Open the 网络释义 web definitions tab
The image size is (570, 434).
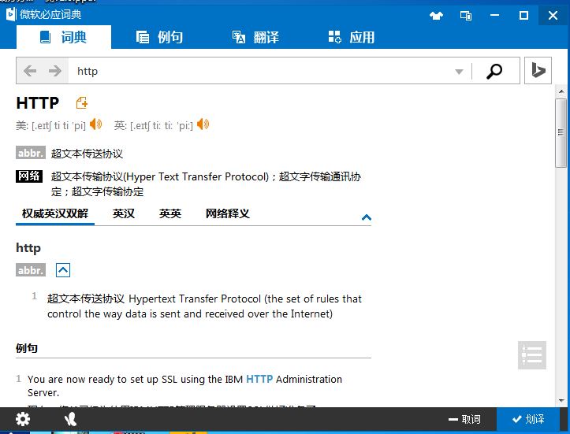coord(228,213)
